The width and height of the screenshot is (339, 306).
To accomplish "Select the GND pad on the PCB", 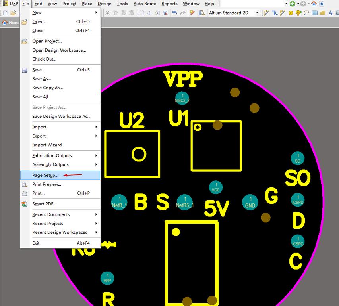I will coord(250,202).
